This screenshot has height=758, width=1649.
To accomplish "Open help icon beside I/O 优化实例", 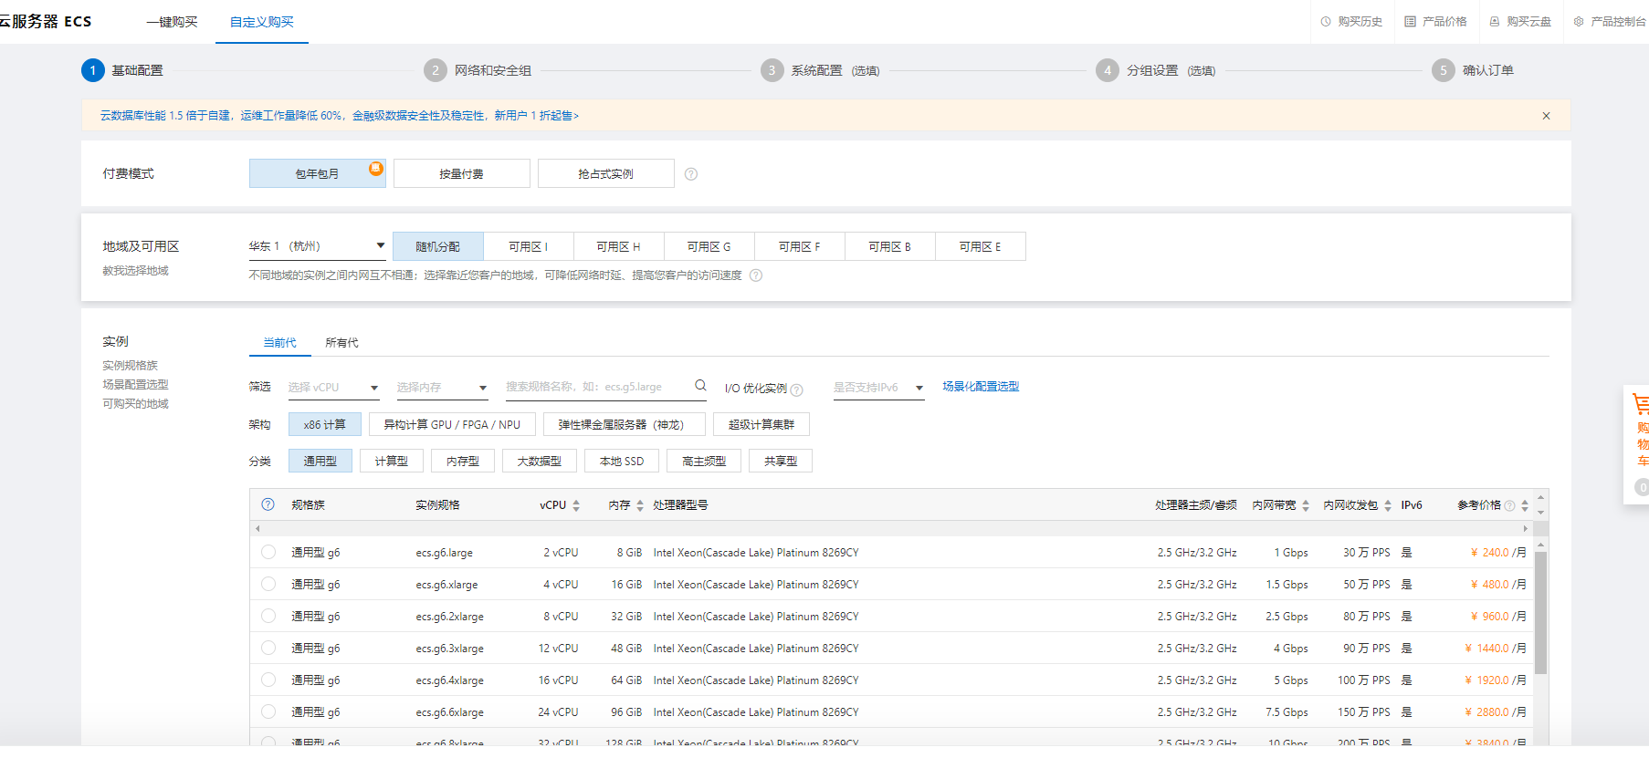I will (797, 389).
